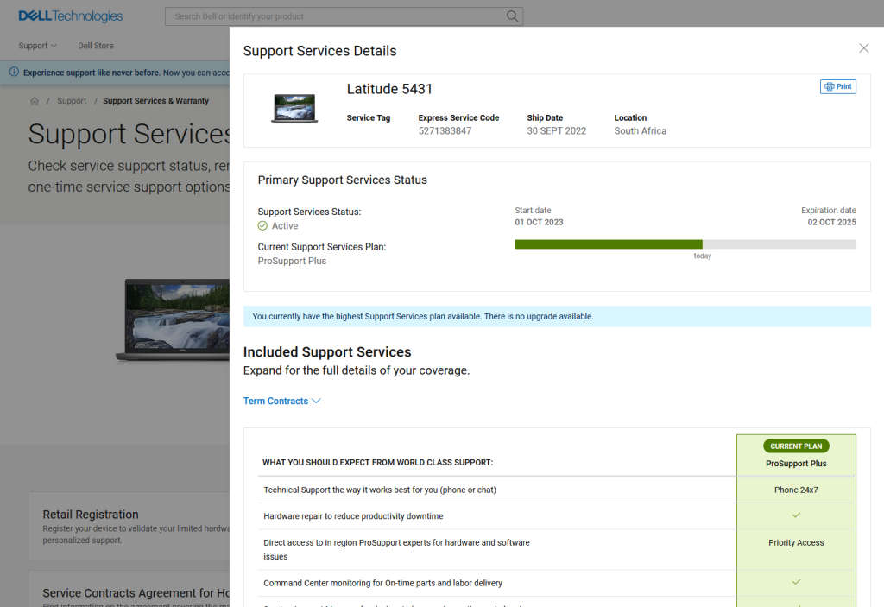884x607 pixels.
Task: Close the Support Services Details panel
Action: [x=863, y=48]
